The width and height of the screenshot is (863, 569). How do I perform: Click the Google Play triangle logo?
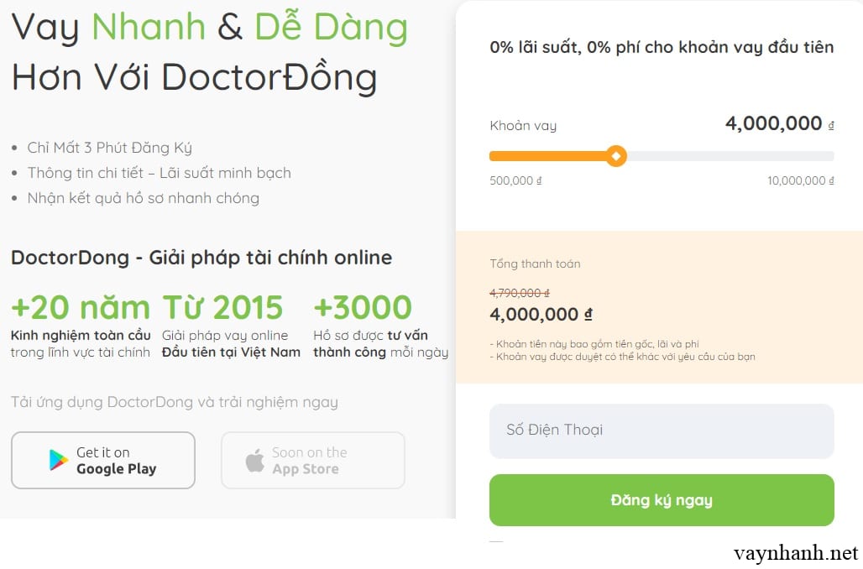[x=59, y=460]
